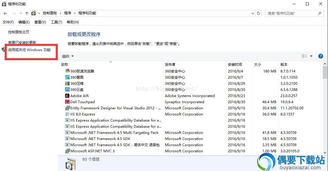Sort by 名称 column header

click(x=64, y=64)
